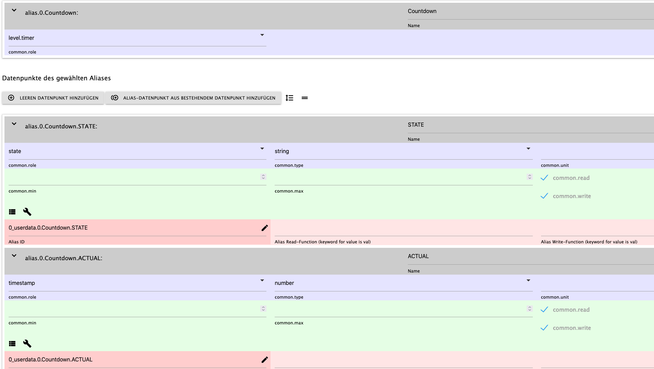Adjust common.max stepper for Countdown.STATE

pyautogui.click(x=530, y=177)
